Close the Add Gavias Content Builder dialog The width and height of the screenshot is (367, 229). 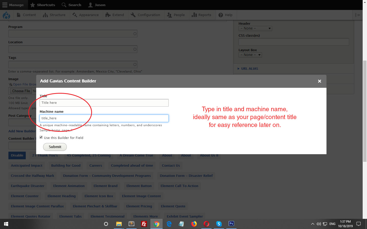click(319, 81)
